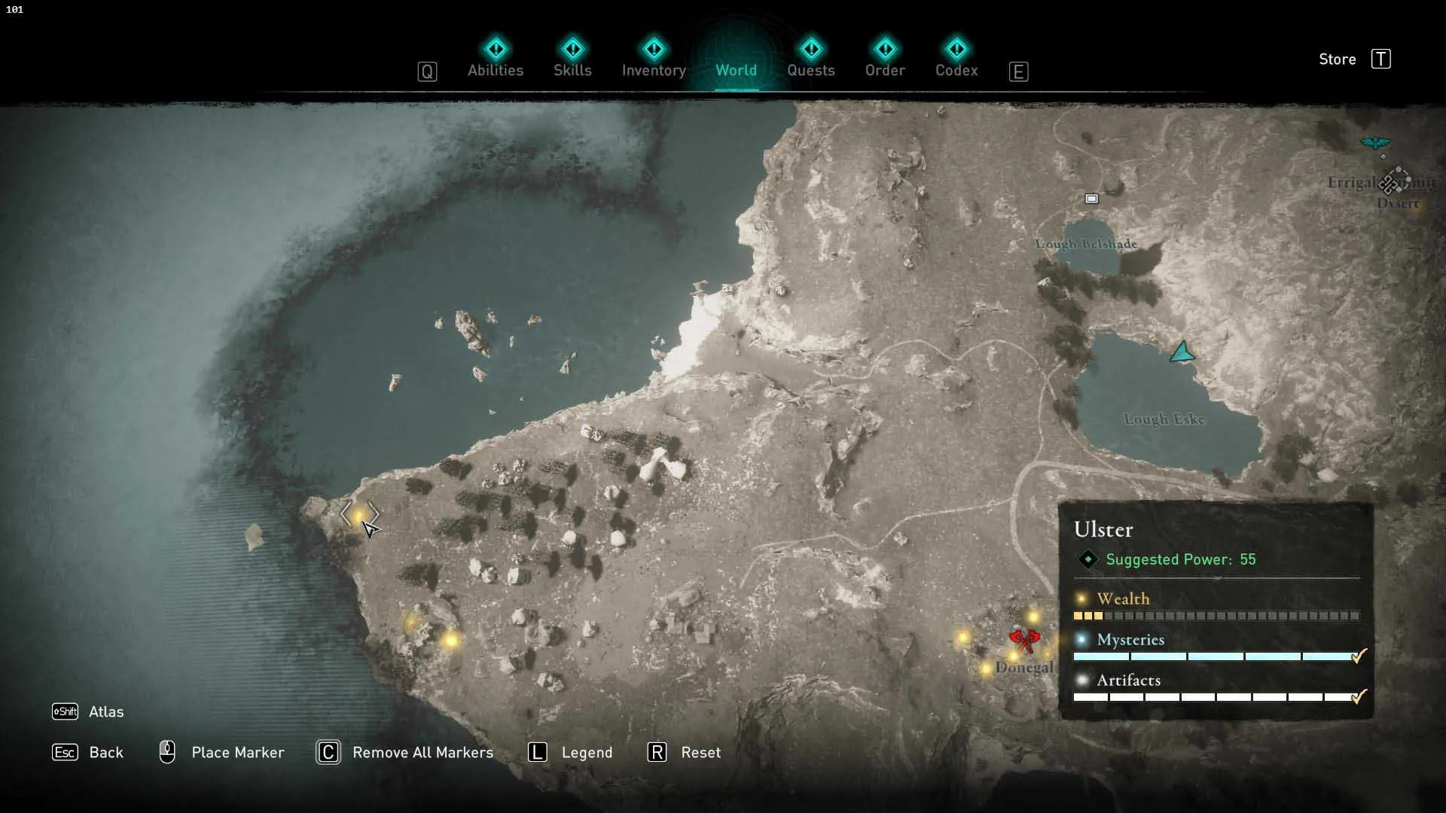Open the Atlas view
Image resolution: width=1446 pixels, height=813 pixels.
(x=87, y=711)
